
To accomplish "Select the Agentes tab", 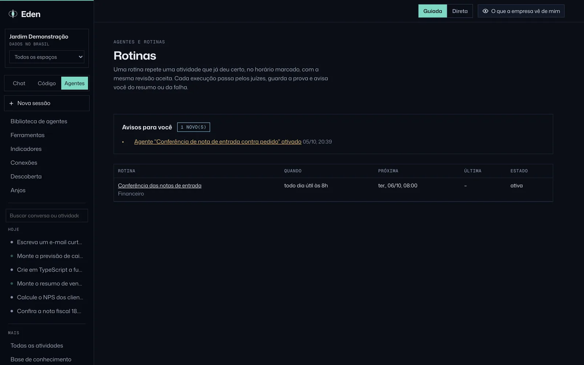I will click(x=74, y=83).
